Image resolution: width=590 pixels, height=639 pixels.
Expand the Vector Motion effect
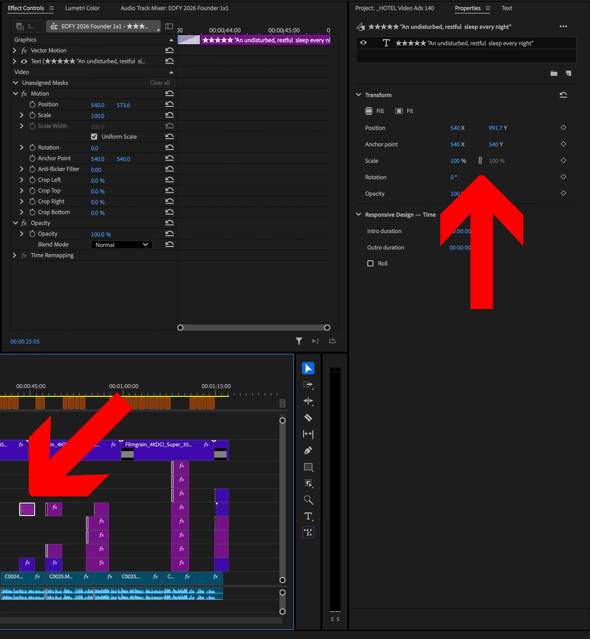(x=14, y=50)
